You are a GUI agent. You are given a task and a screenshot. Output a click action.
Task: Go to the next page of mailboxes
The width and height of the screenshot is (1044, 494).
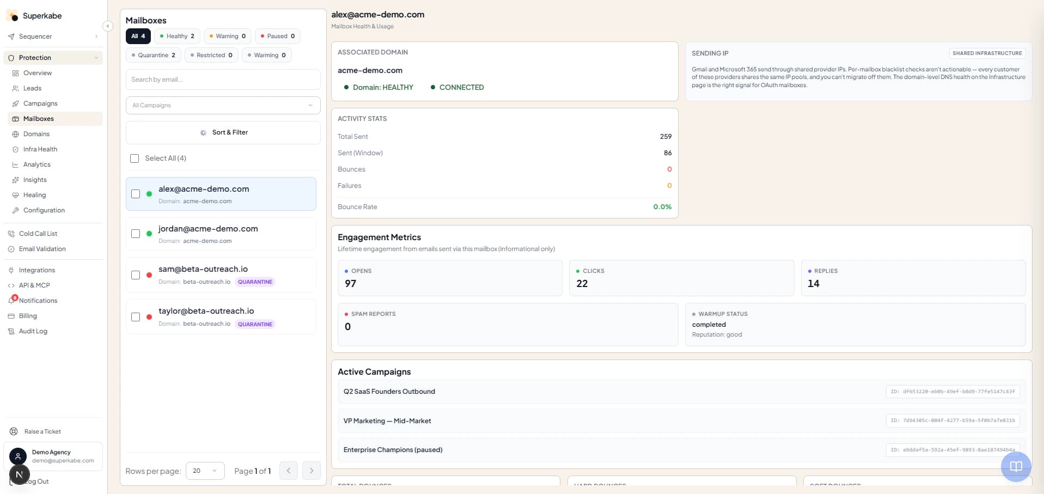pos(312,471)
